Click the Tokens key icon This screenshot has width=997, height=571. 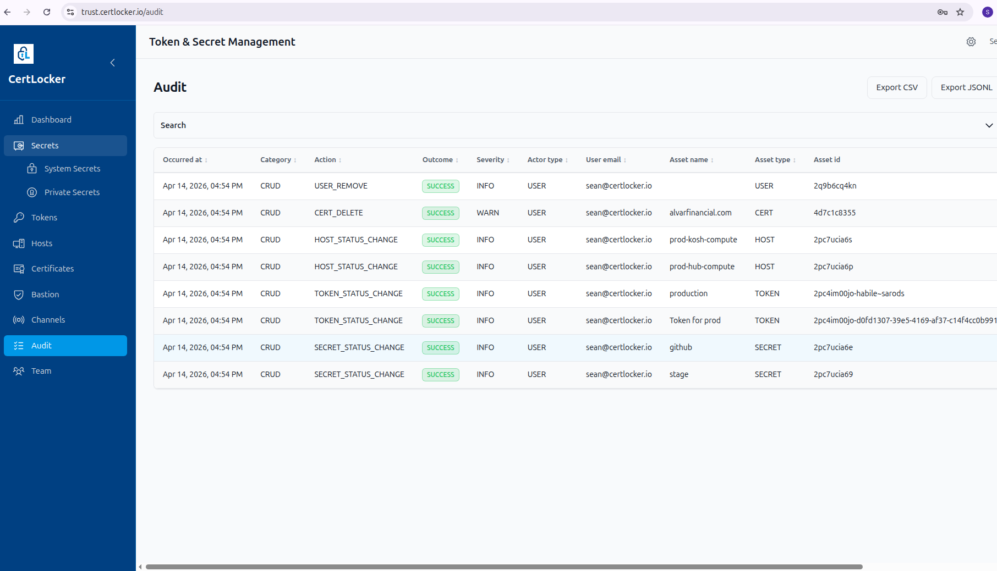coord(19,218)
